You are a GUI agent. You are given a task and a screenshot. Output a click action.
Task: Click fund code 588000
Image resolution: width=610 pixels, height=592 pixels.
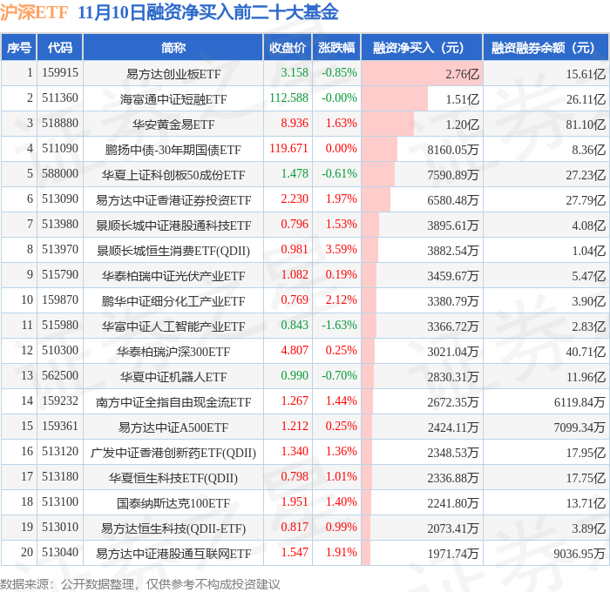pos(60,173)
